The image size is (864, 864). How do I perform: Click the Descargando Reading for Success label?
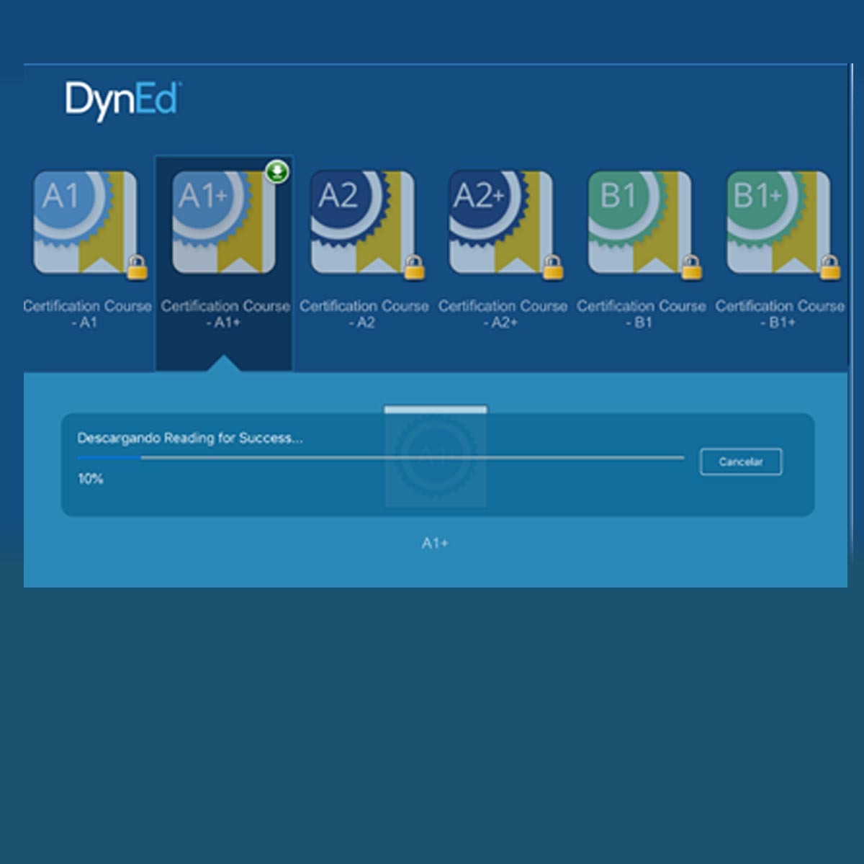pos(191,437)
